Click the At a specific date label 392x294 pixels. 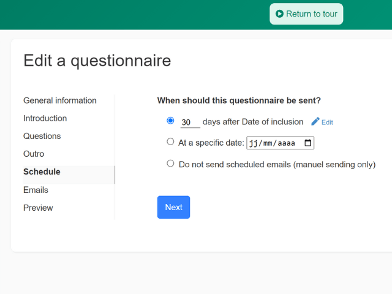pos(211,143)
